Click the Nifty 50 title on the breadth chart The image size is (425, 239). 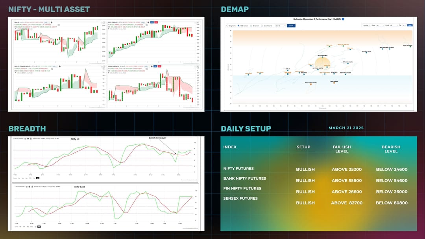click(75, 139)
